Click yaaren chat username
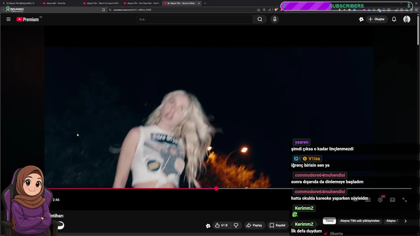420x236 pixels. (x=302, y=142)
